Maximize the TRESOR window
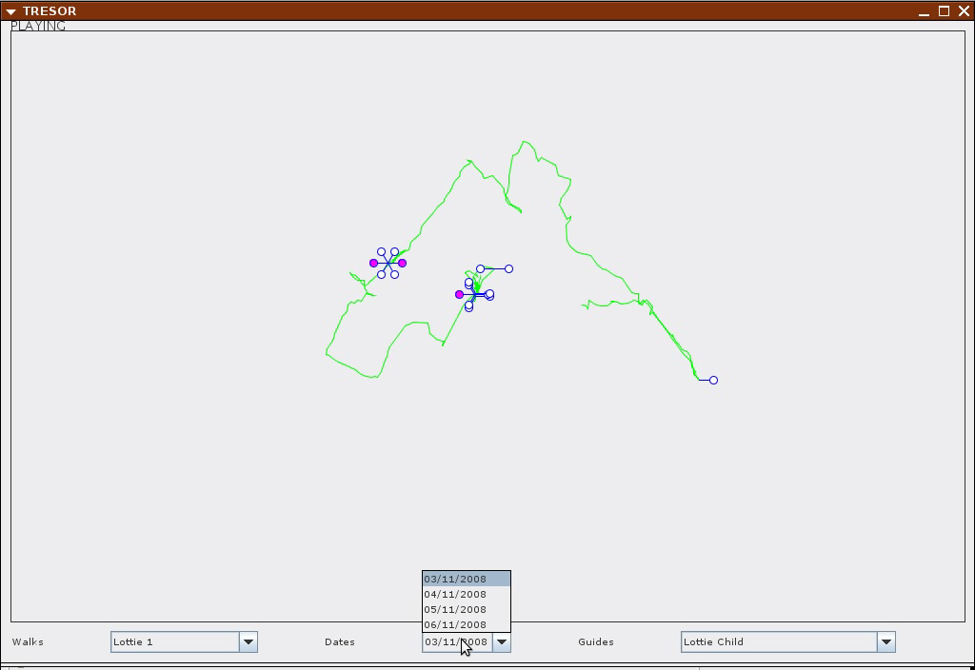Viewport: 975px width, 670px height. pyautogui.click(x=944, y=11)
